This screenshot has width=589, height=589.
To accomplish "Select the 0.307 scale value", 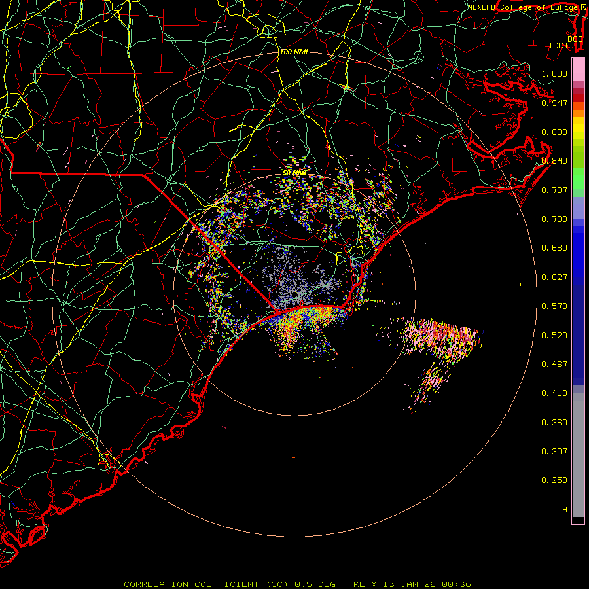I will (554, 452).
